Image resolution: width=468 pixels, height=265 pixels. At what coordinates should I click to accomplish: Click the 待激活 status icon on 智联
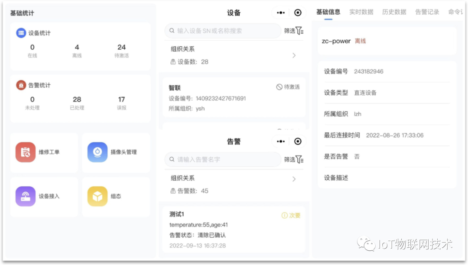[279, 87]
